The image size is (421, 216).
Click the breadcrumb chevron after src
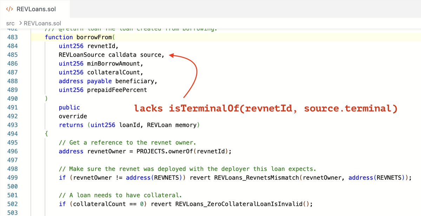point(20,23)
